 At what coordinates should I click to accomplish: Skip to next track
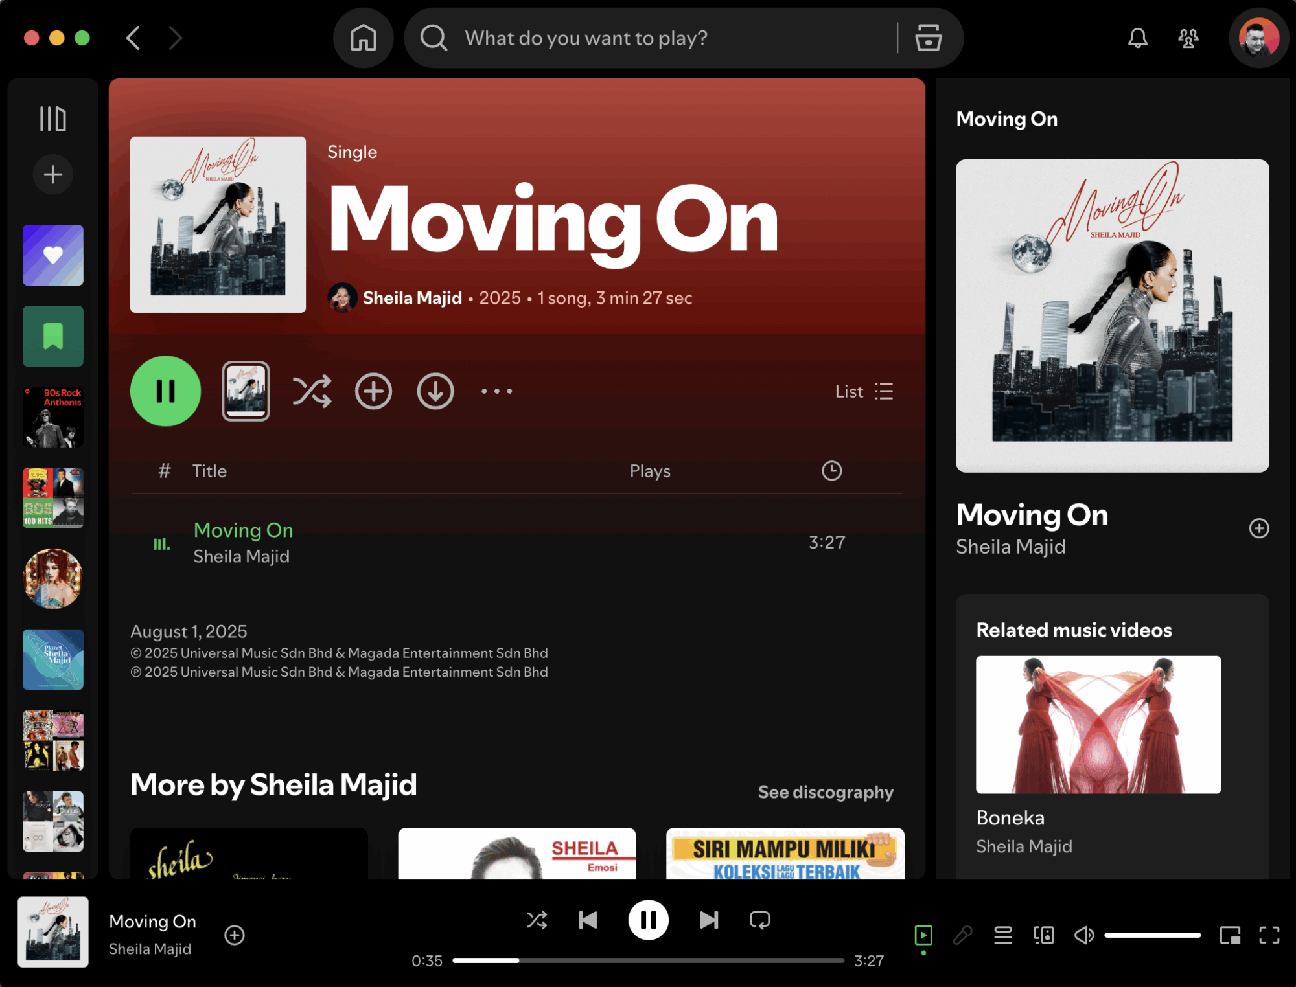709,920
